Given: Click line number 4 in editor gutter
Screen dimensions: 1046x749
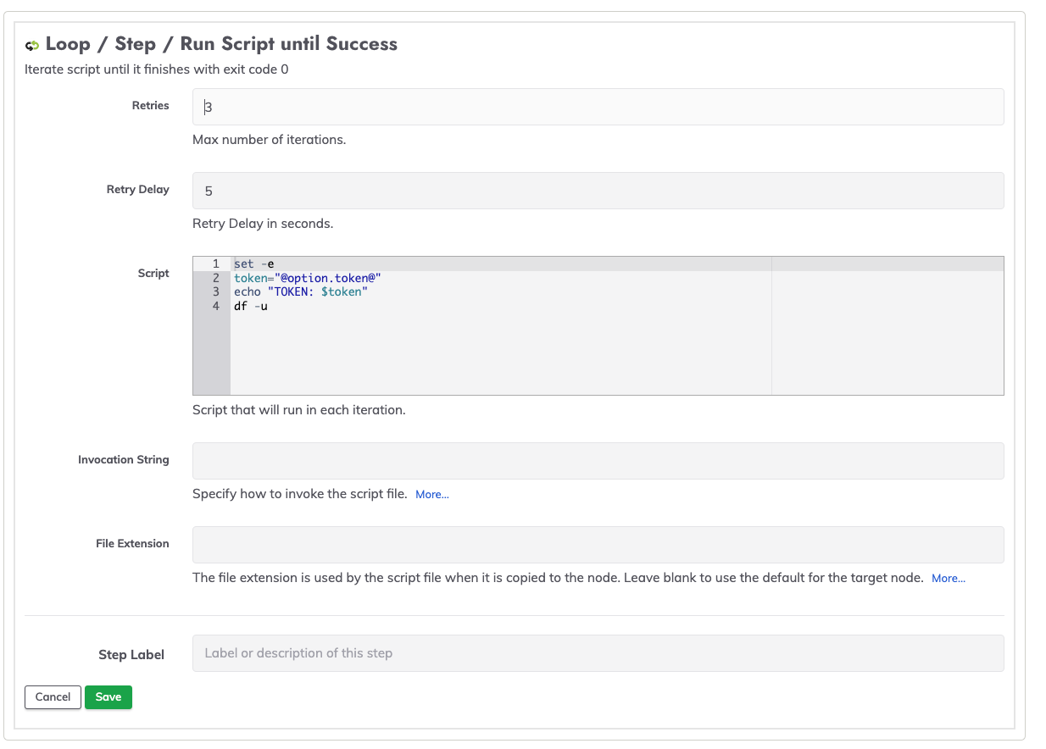Looking at the screenshot, I should click(x=216, y=306).
